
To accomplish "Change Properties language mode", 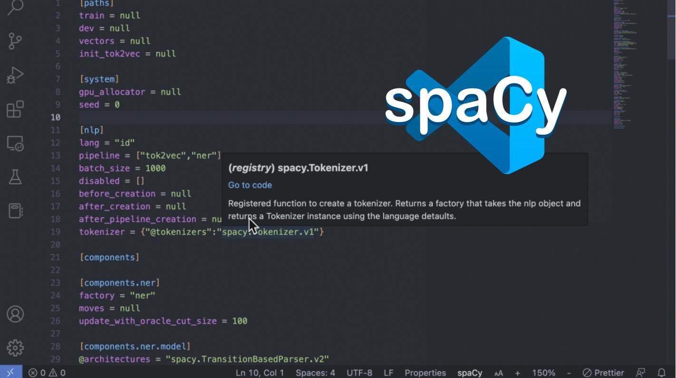I will click(425, 373).
